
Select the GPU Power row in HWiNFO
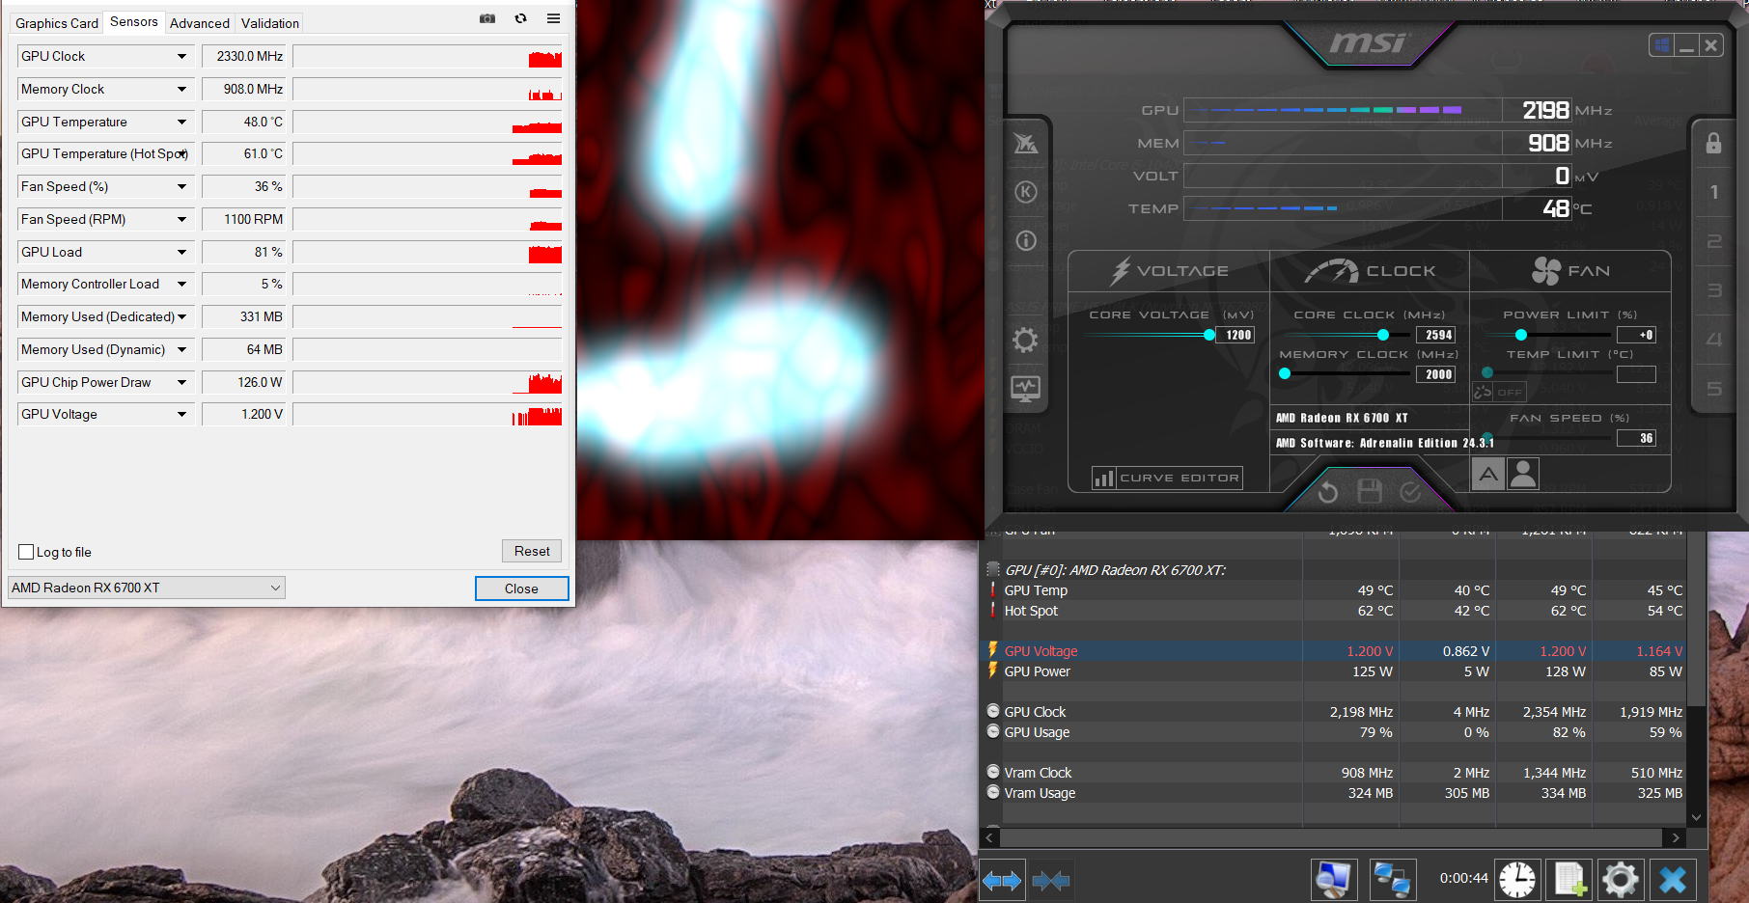tap(1334, 671)
